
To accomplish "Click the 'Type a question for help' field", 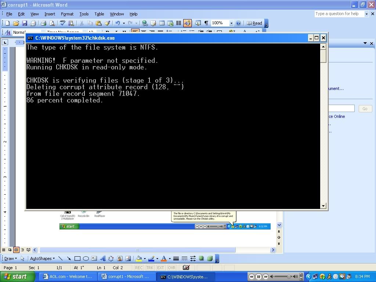I will (339, 14).
